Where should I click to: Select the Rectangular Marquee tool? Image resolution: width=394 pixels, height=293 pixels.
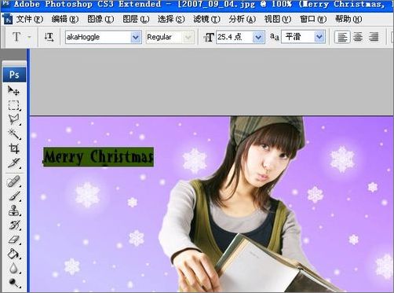(x=13, y=105)
